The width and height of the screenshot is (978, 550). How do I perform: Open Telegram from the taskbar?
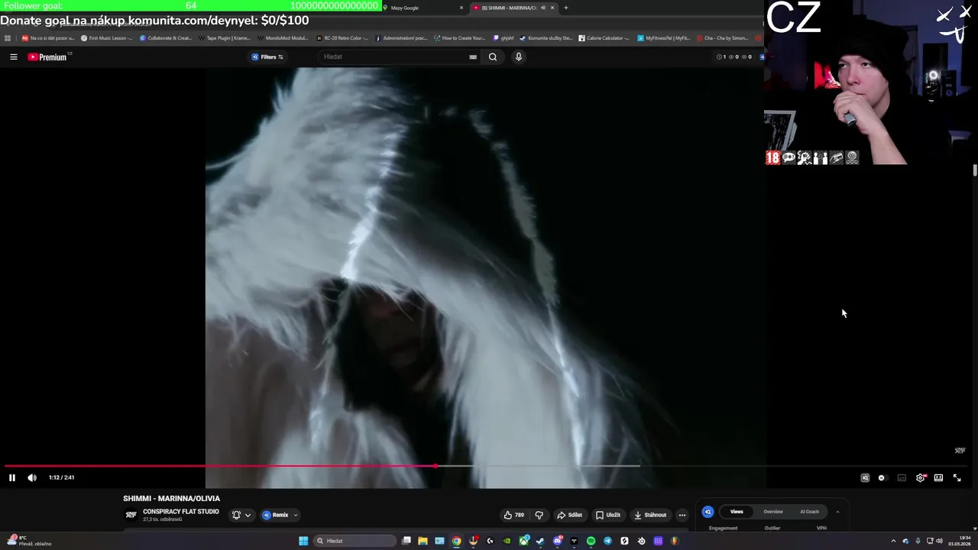607,541
